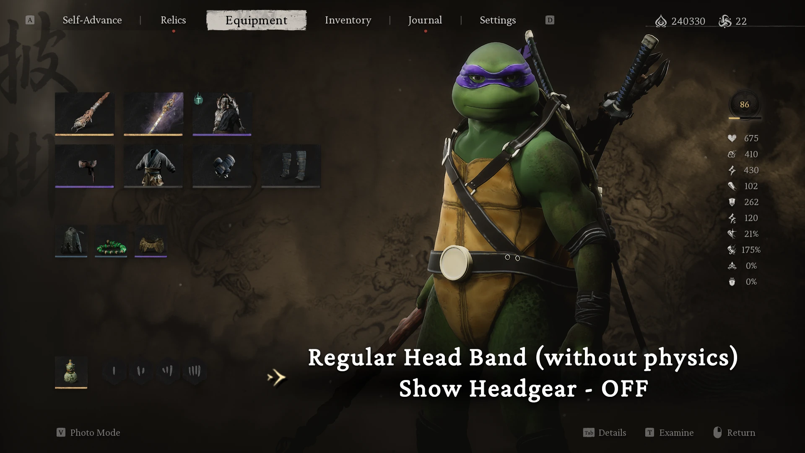Select the gourd item slot
Viewport: 805px width, 453px height.
click(71, 372)
